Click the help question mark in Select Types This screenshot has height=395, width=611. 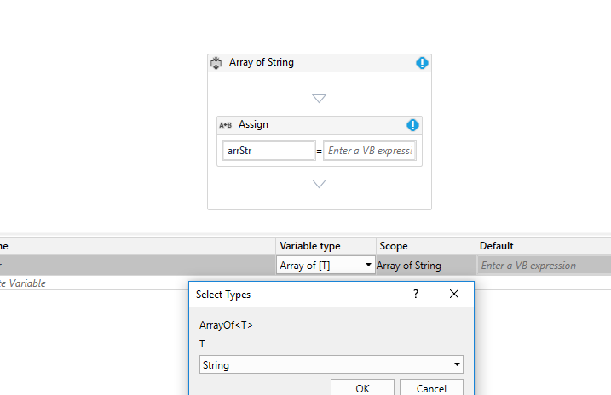416,294
